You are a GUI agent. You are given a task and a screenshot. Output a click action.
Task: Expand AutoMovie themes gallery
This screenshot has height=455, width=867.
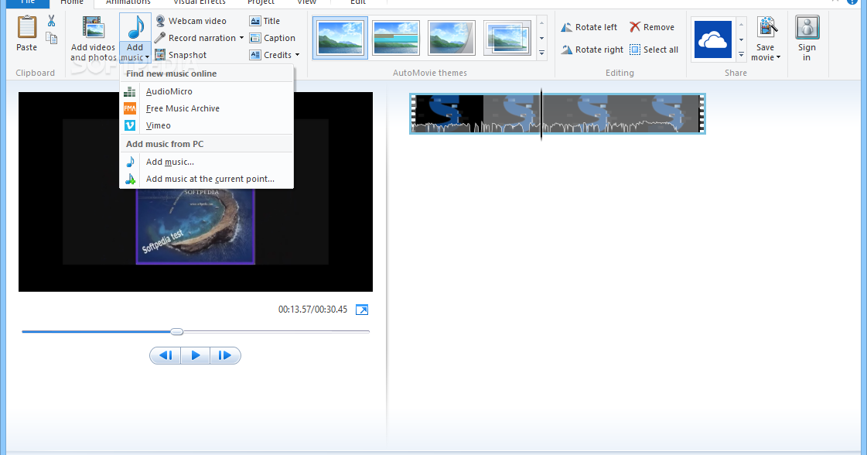click(542, 53)
